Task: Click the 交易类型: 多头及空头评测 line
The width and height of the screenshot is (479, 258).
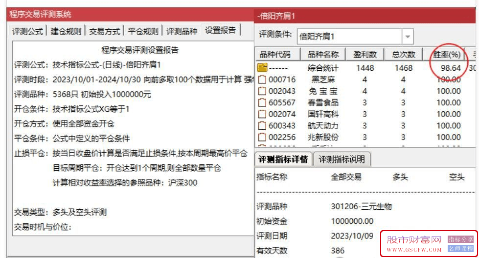Action: coord(60,212)
